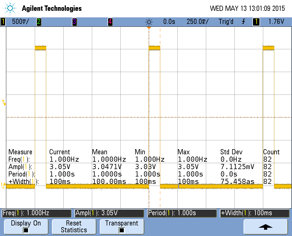
Task: Click the +Width(1): row label in statistics table
Action: pos(24,182)
